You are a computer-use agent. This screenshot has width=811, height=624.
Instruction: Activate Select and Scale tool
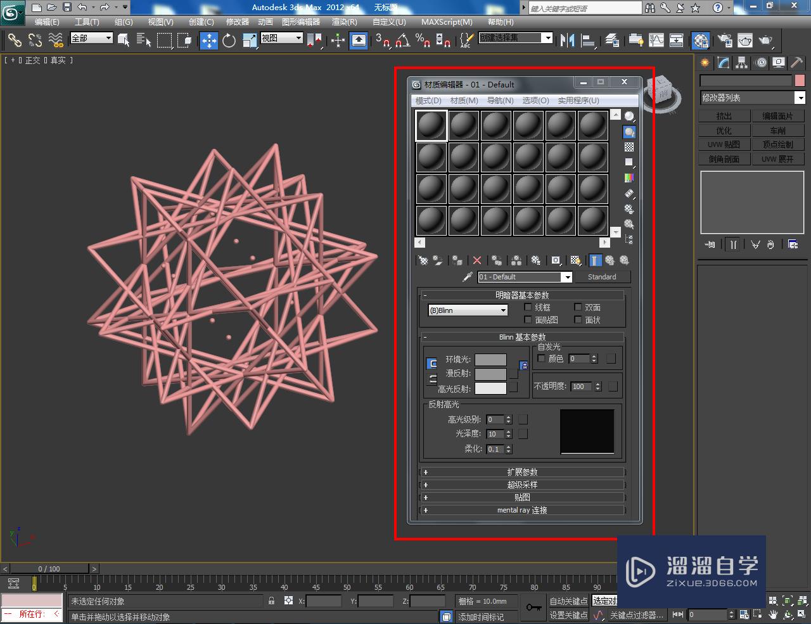pyautogui.click(x=250, y=41)
